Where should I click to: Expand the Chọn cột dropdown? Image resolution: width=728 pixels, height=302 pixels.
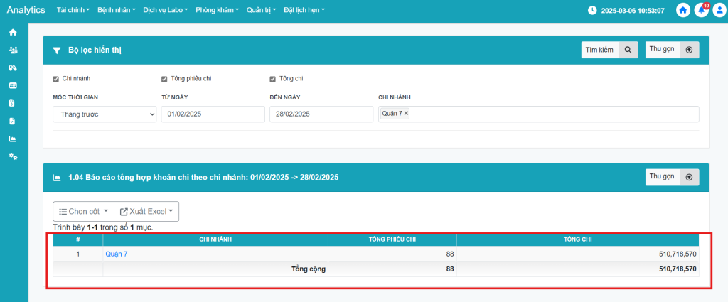coord(83,211)
